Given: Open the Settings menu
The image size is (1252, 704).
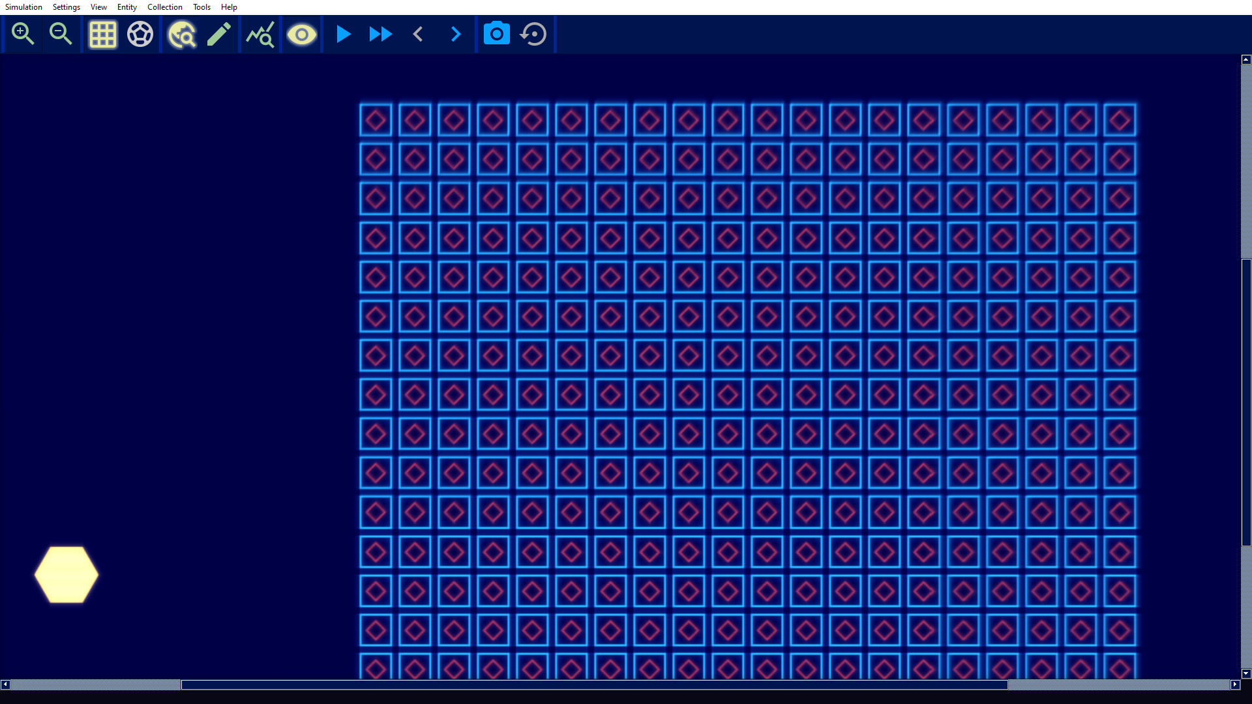Looking at the screenshot, I should [x=66, y=7].
